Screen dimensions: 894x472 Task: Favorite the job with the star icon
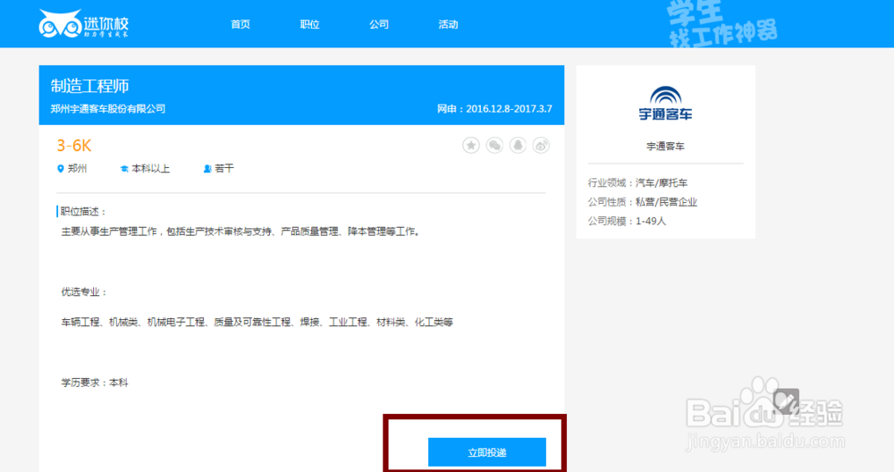(471, 146)
